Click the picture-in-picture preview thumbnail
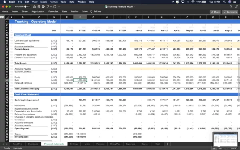Image resolution: width=240 pixels, height=150 pixels. [x=225, y=140]
